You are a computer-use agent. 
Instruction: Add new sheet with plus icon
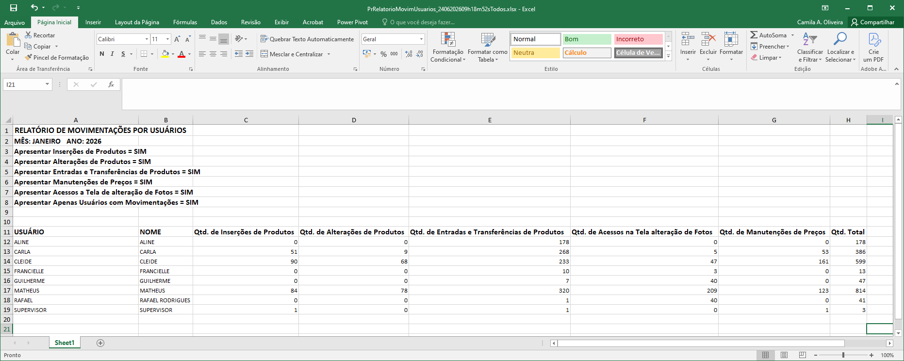click(x=100, y=343)
